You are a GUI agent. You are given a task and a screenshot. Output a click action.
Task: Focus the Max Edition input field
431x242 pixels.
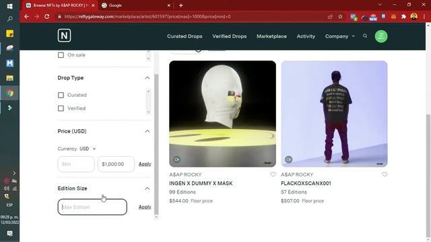[92, 207]
